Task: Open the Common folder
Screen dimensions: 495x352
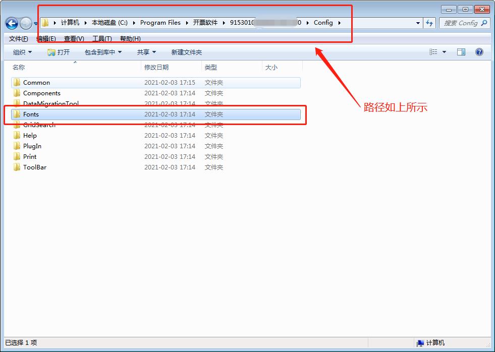Action: click(x=36, y=82)
